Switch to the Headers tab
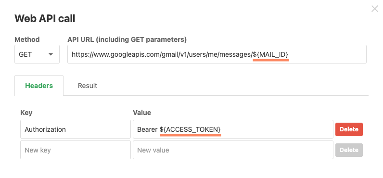This screenshot has height=178, width=383. (39, 86)
